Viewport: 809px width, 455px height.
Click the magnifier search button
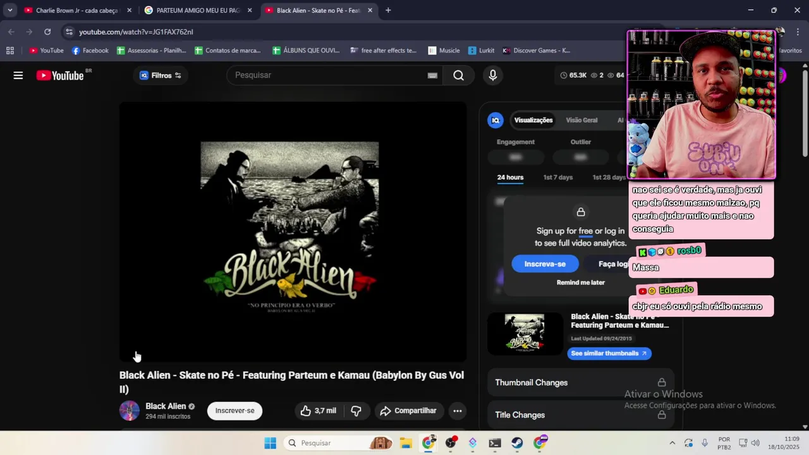pyautogui.click(x=458, y=75)
